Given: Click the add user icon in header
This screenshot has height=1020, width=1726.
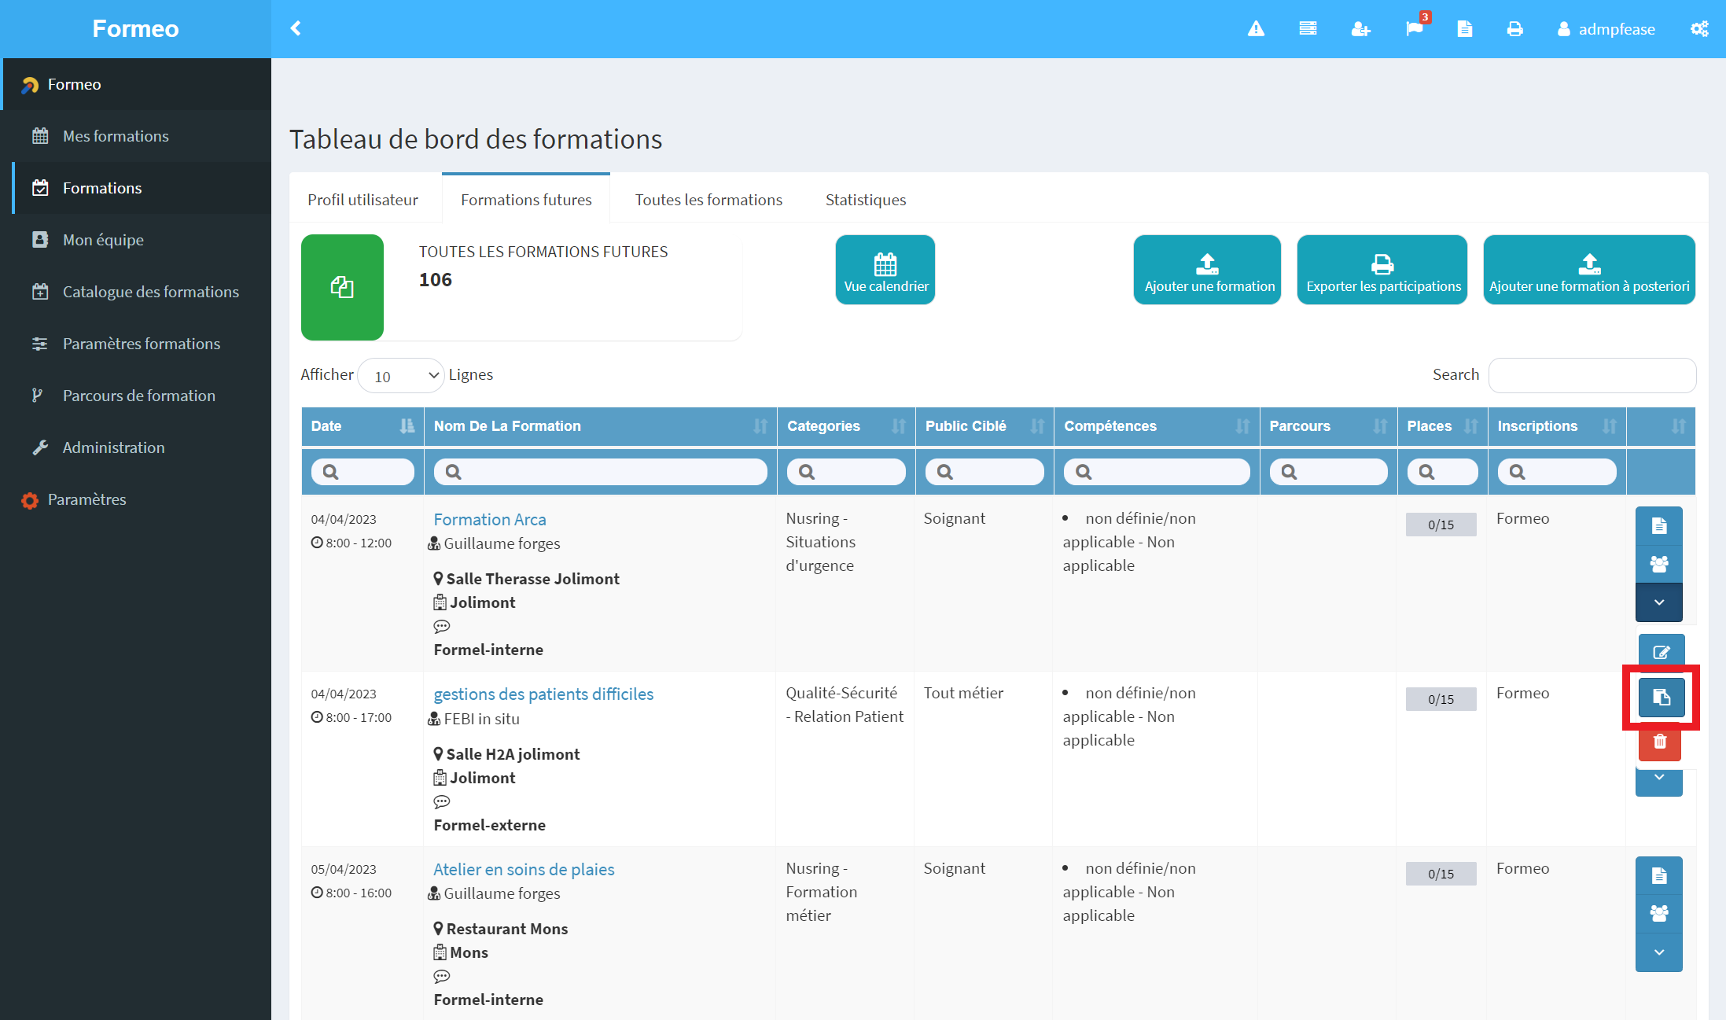Looking at the screenshot, I should [x=1360, y=29].
